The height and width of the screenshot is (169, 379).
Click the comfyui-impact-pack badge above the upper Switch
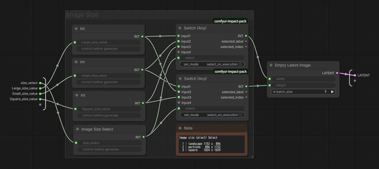(x=230, y=21)
